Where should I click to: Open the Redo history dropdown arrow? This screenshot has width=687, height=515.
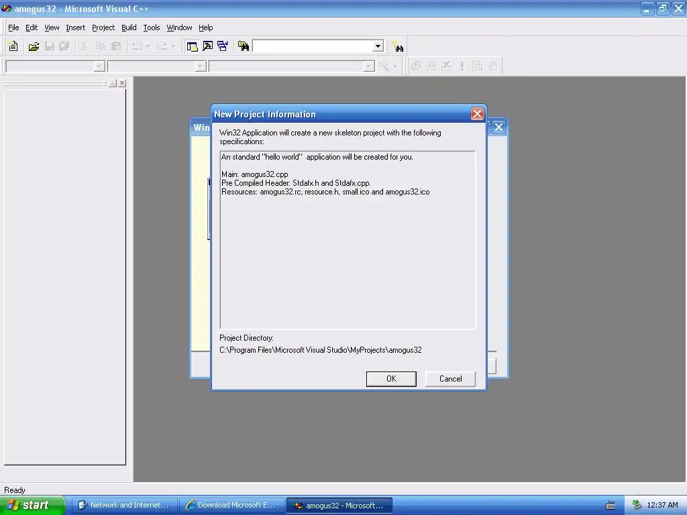click(173, 46)
